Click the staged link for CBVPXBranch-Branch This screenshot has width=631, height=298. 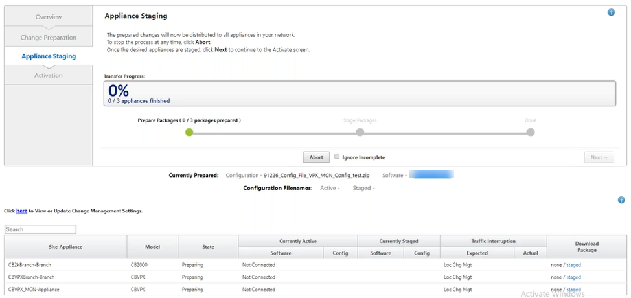point(573,277)
